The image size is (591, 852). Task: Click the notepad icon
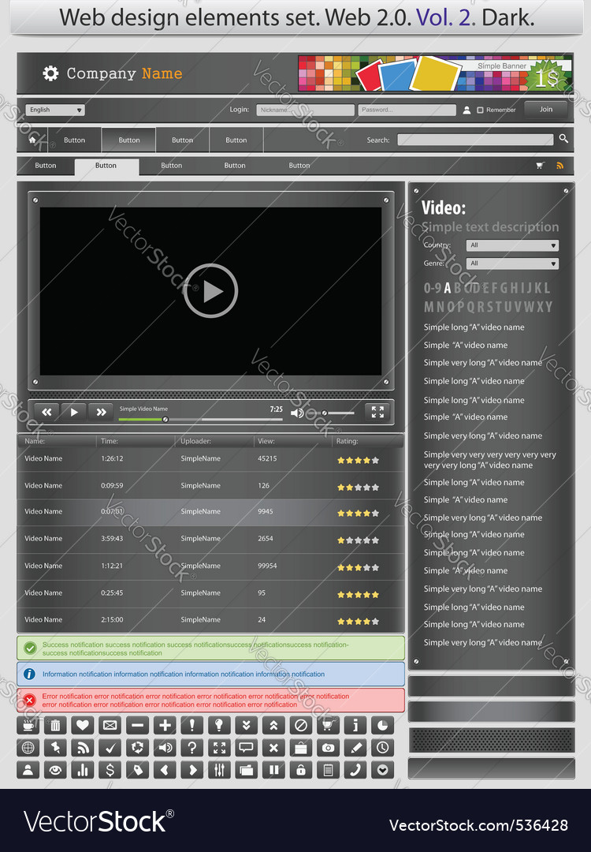point(329,769)
